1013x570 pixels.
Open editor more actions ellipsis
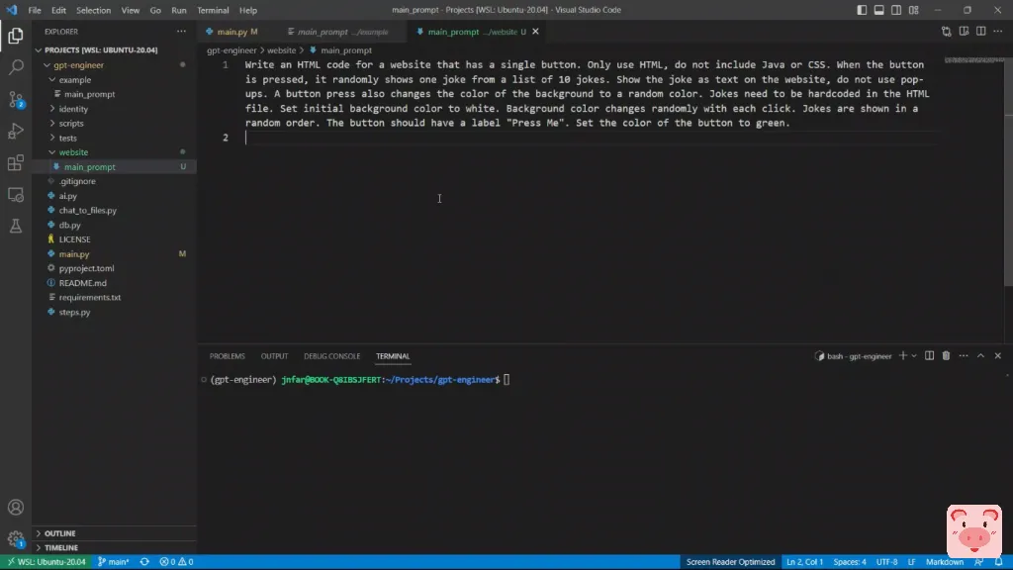coord(998,31)
